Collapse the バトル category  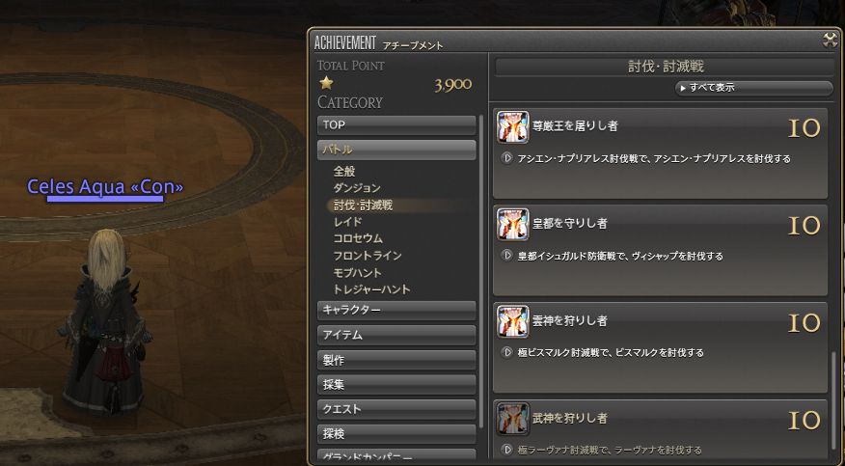(396, 150)
